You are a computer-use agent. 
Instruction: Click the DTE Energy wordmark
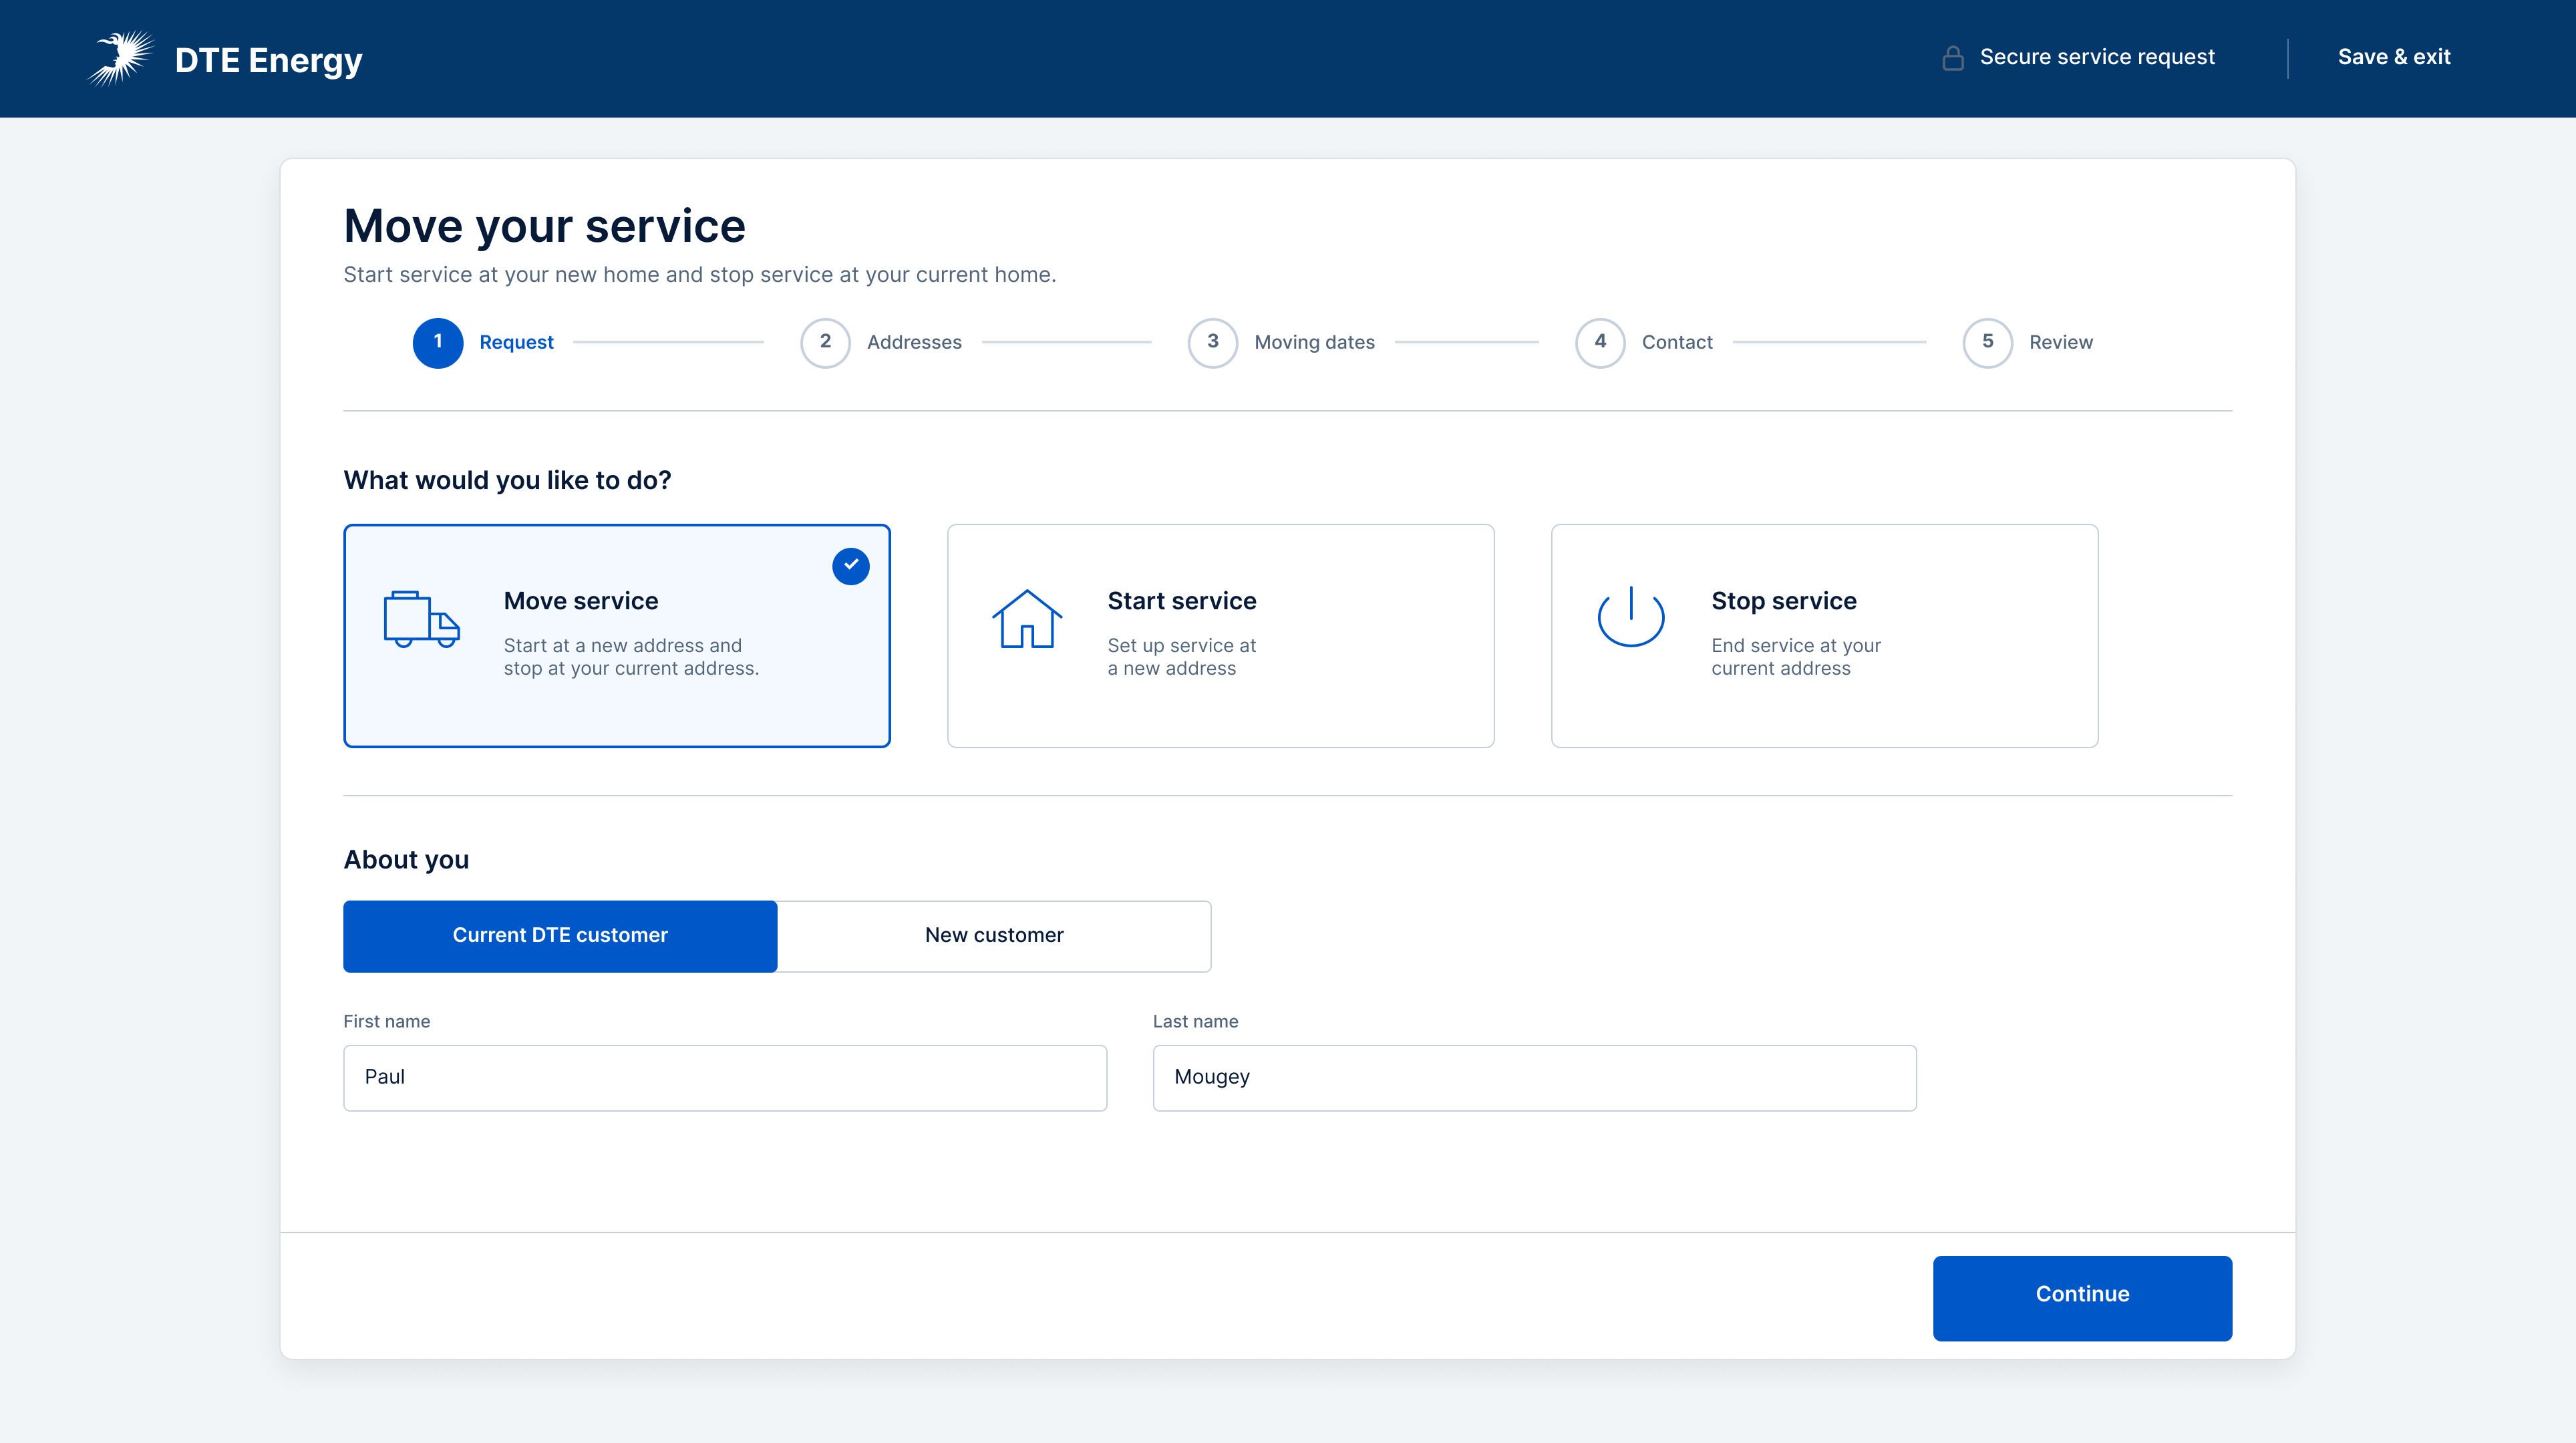point(268,60)
